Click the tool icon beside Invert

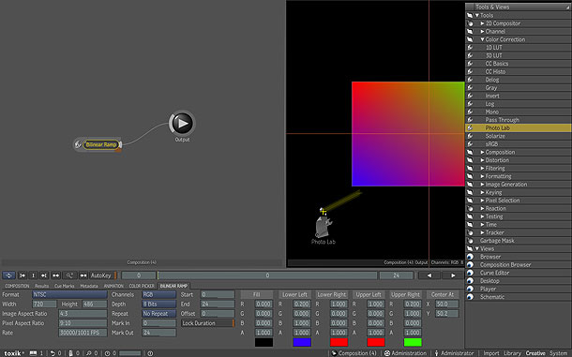[x=470, y=96]
